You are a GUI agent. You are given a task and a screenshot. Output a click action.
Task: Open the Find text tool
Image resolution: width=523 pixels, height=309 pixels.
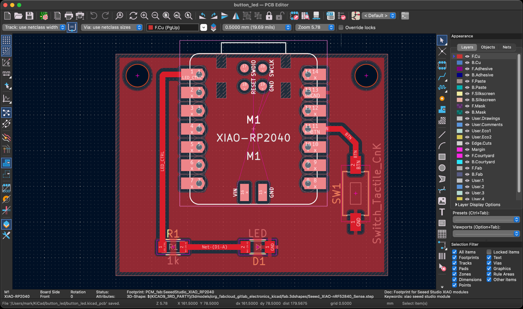click(119, 16)
